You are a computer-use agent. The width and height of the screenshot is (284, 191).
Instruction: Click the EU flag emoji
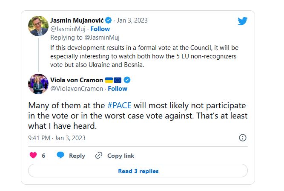[118, 80]
